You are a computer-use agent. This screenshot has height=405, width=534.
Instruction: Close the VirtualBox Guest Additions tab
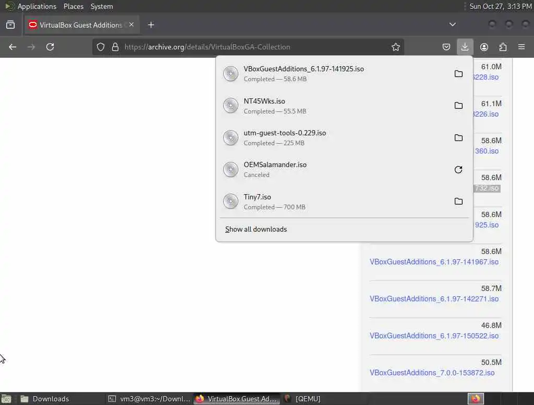coord(131,24)
